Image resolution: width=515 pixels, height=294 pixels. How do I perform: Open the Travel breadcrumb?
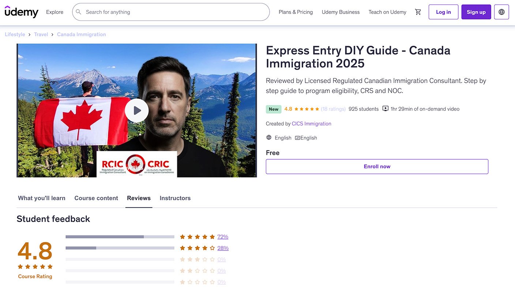pos(41,34)
